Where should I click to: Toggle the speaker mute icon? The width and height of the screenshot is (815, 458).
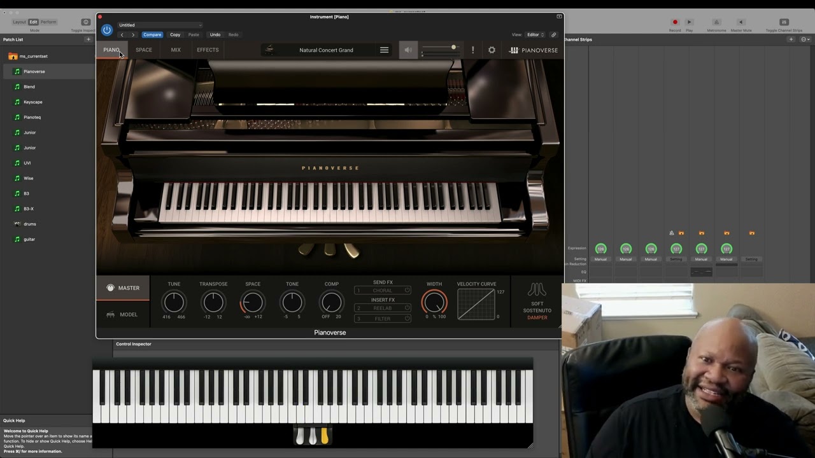[408, 50]
